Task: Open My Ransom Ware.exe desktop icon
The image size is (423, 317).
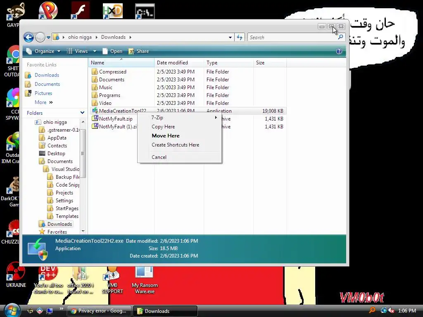Action: [x=145, y=280]
